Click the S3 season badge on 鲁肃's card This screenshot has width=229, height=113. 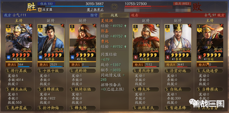[167, 48]
